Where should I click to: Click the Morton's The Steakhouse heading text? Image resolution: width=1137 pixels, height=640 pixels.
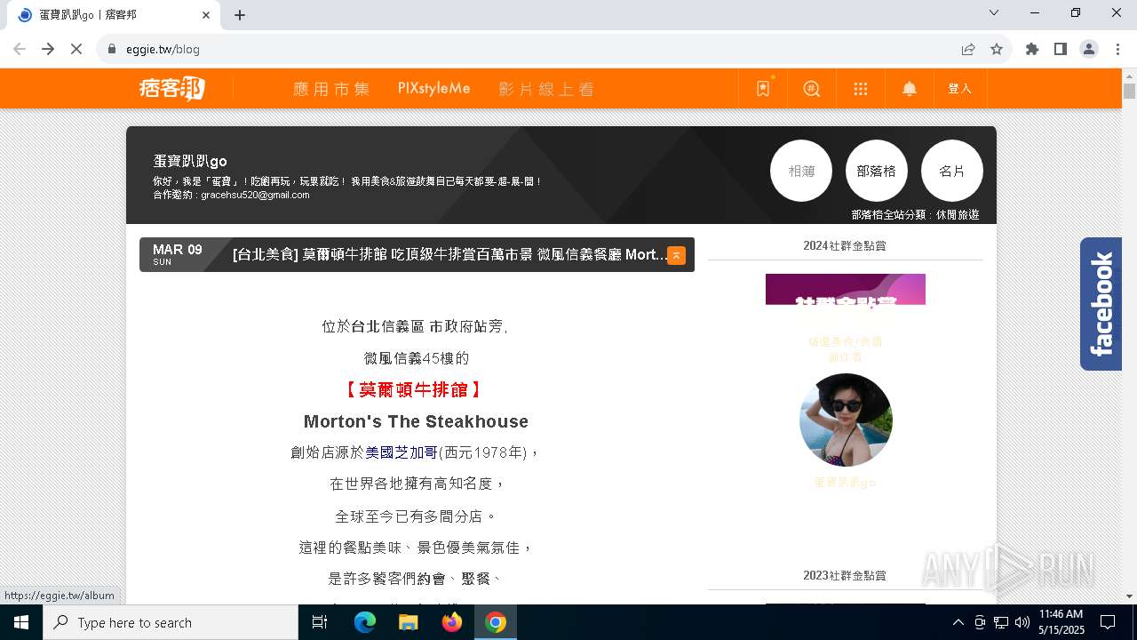416,421
